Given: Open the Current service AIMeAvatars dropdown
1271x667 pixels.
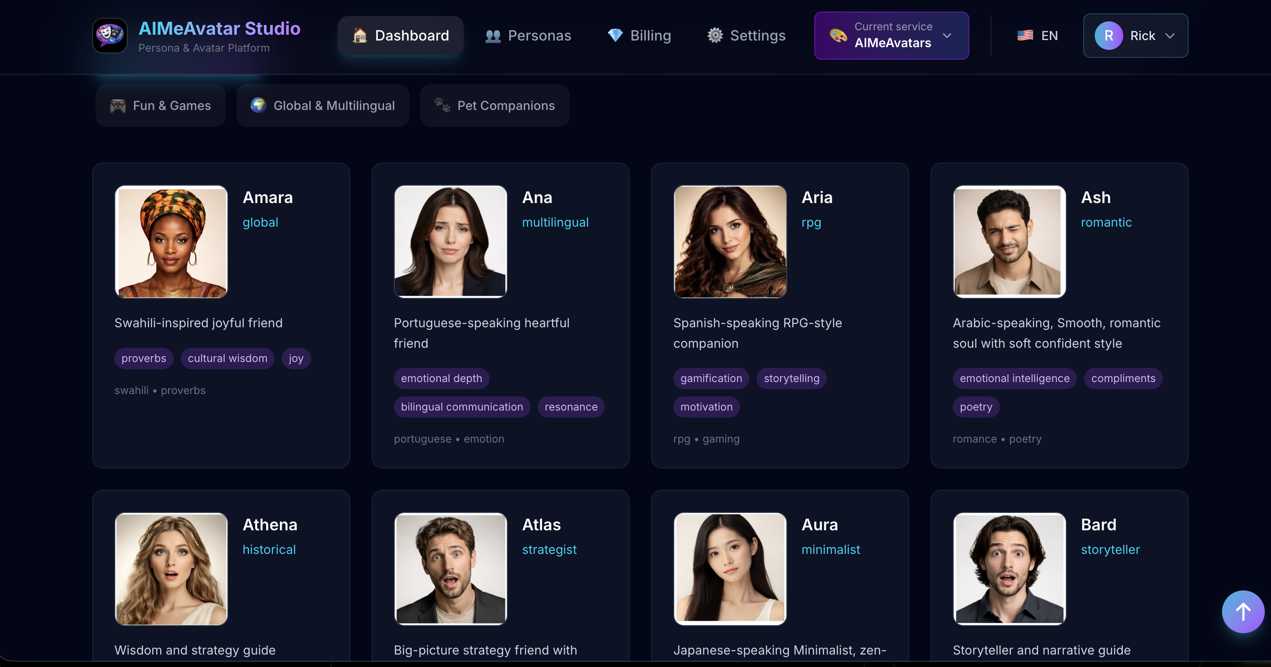Looking at the screenshot, I should click(x=891, y=36).
